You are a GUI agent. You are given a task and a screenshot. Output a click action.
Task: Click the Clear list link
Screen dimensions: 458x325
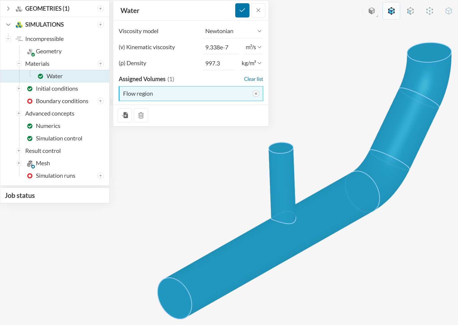(253, 79)
